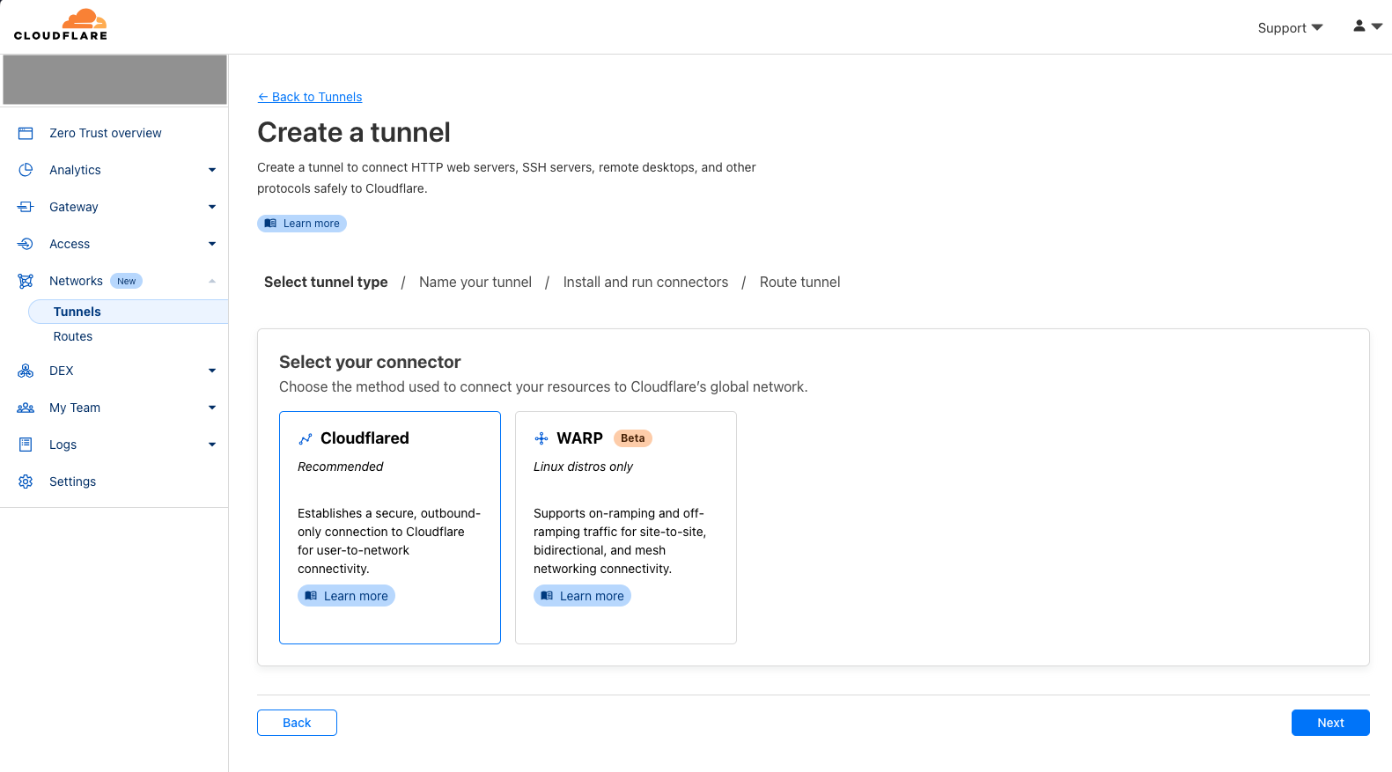This screenshot has width=1392, height=772.
Task: Open the user account icon menu
Action: pyautogui.click(x=1366, y=26)
